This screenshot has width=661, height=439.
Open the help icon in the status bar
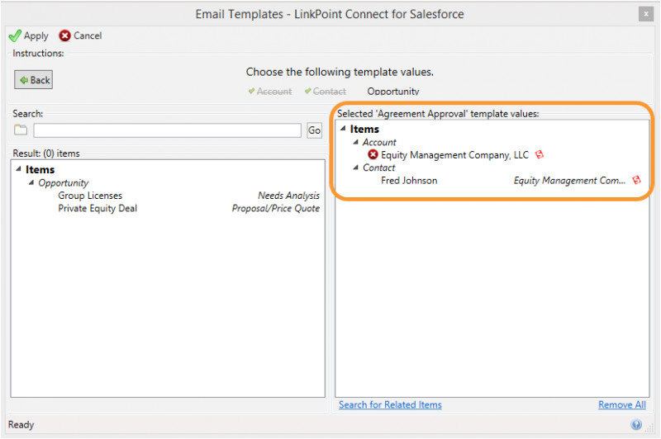tap(636, 424)
